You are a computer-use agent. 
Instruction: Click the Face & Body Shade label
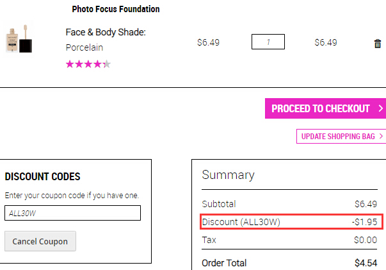pyautogui.click(x=106, y=32)
